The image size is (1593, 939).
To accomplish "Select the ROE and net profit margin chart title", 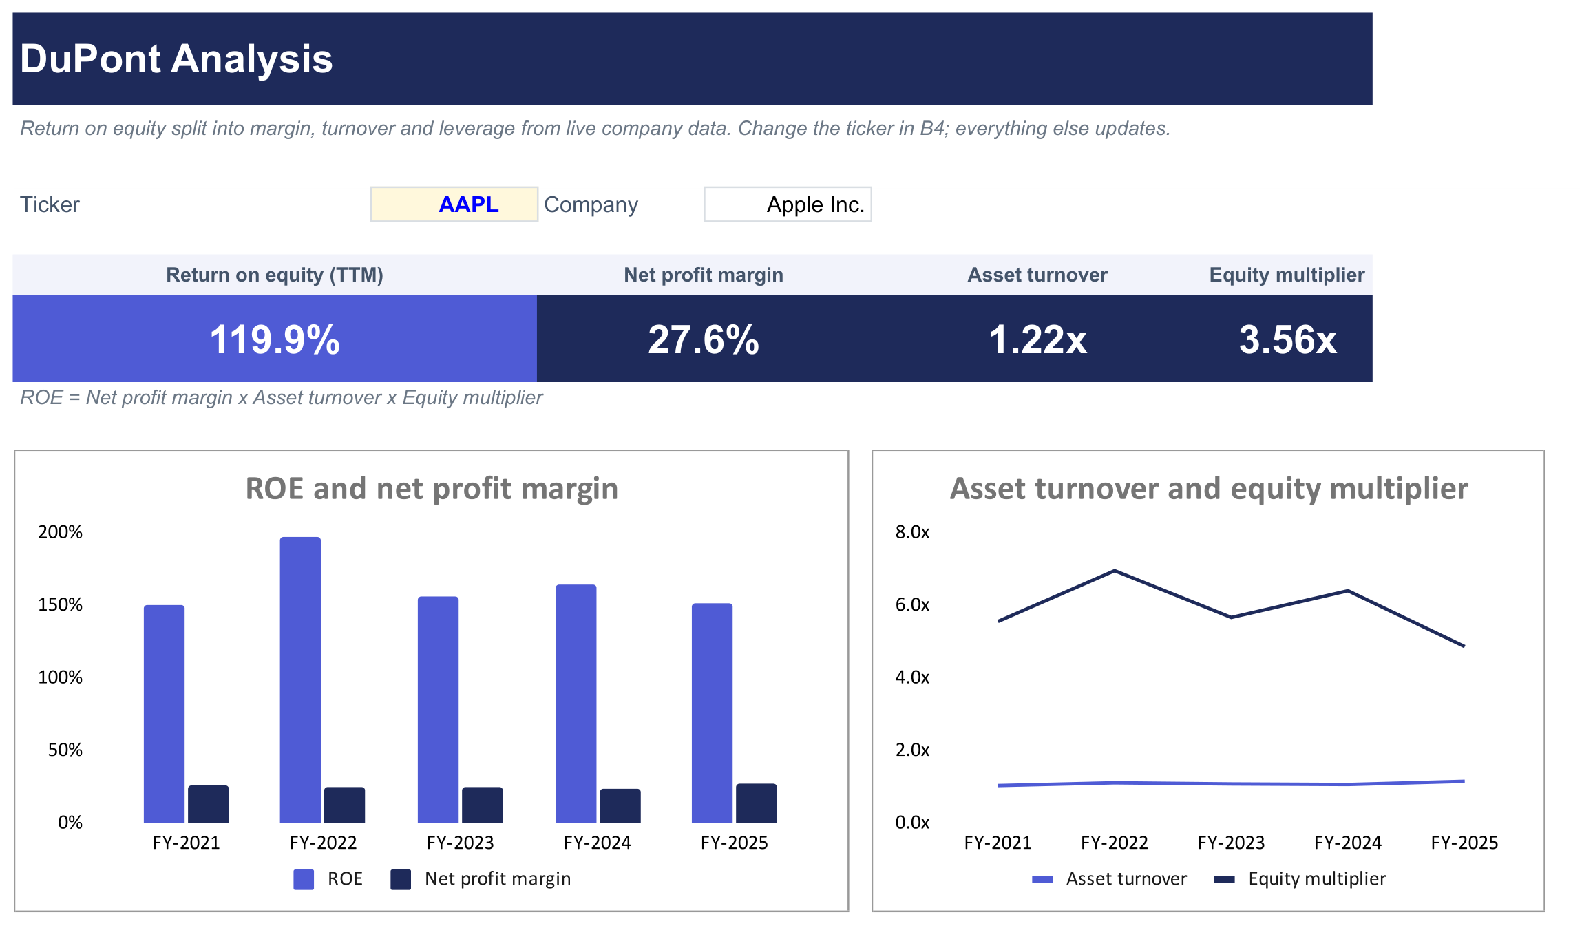I will point(432,489).
